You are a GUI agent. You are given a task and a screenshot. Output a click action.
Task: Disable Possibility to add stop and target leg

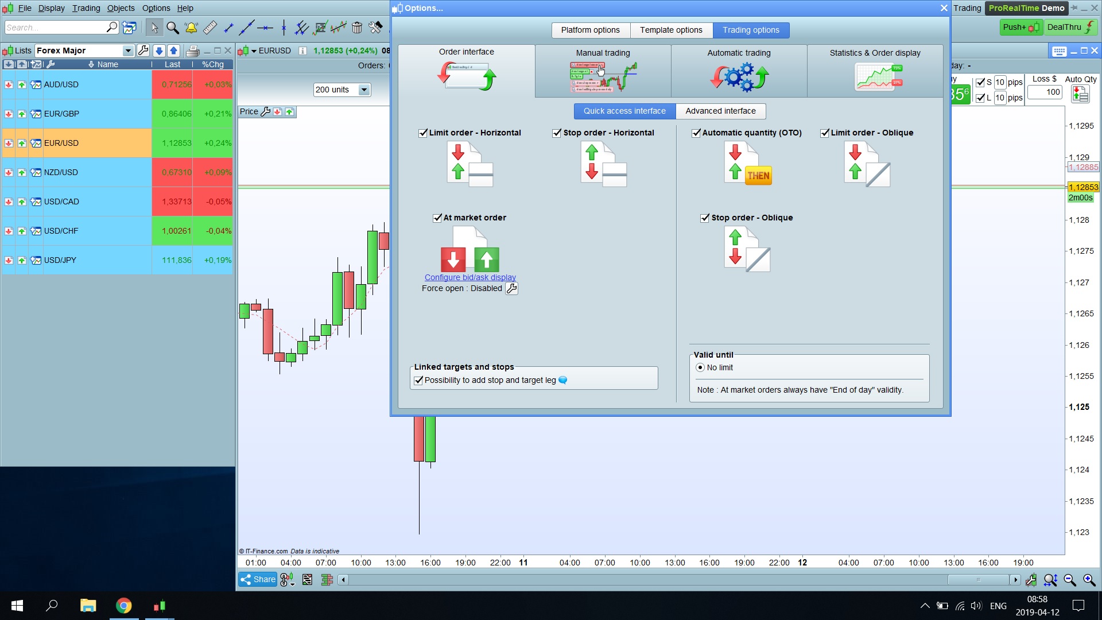(418, 381)
